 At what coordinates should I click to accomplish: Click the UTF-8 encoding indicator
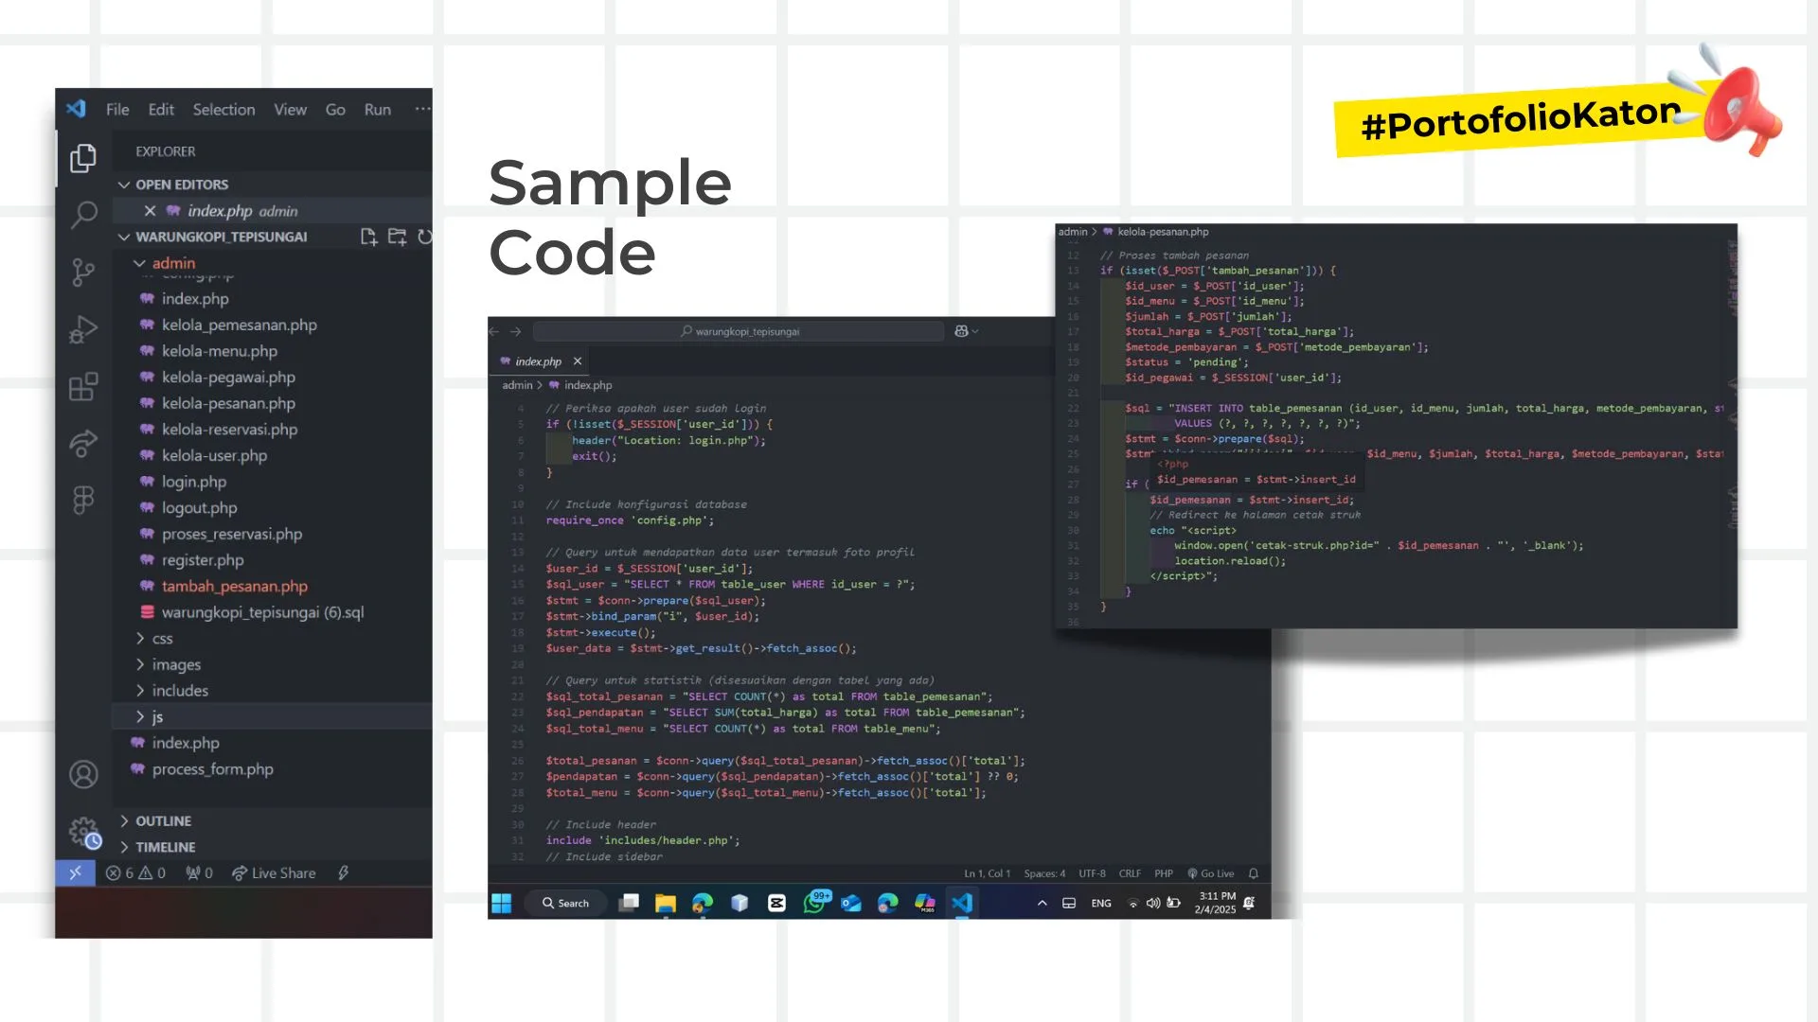coord(1092,873)
